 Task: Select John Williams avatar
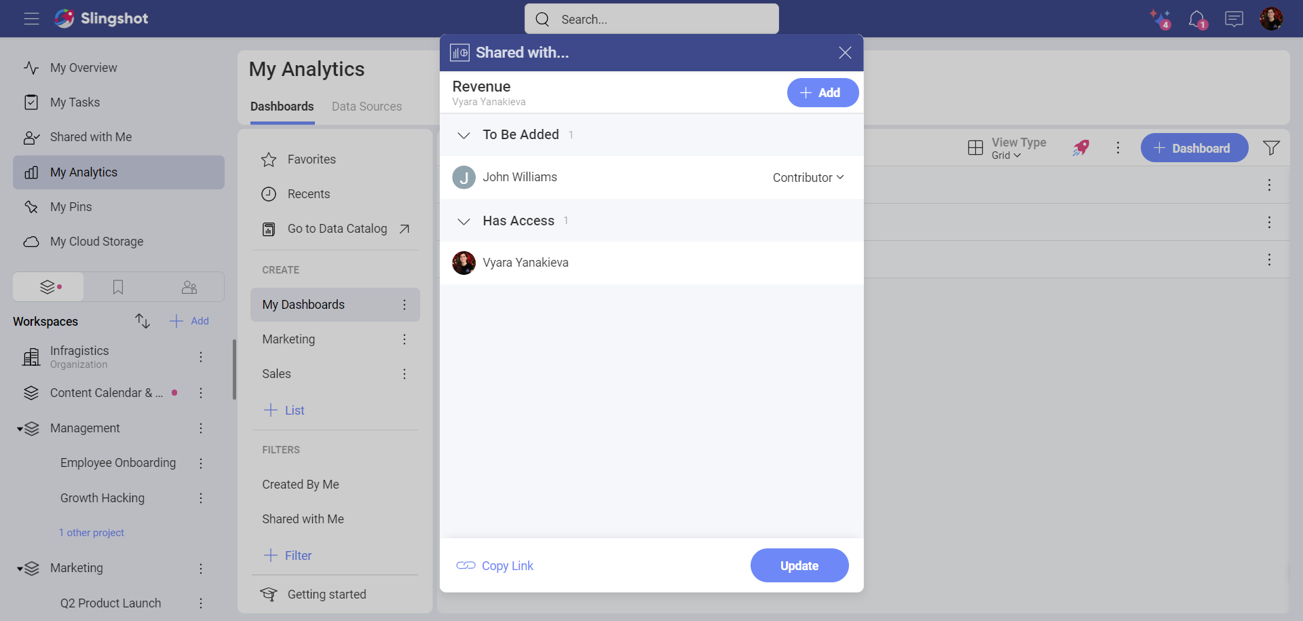tap(464, 178)
